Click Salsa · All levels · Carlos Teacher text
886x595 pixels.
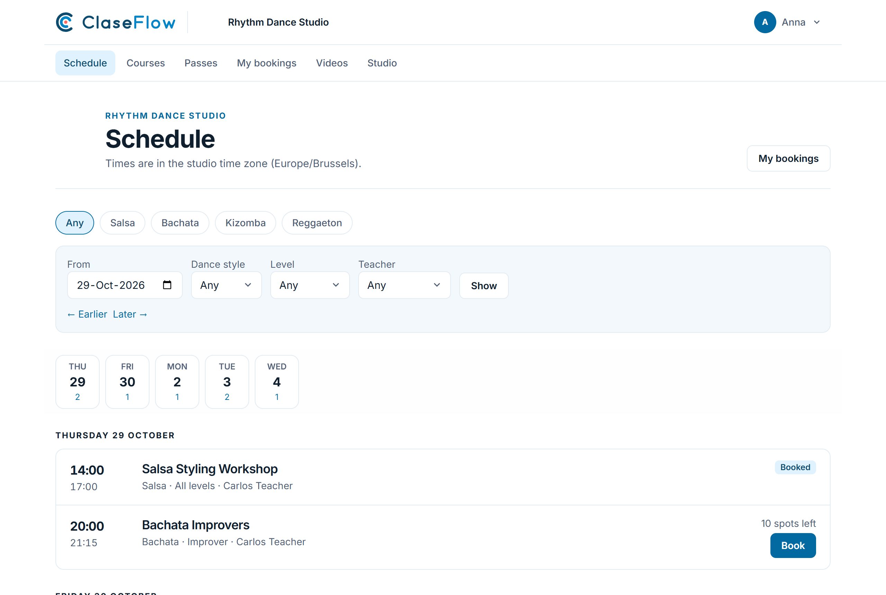[217, 486]
